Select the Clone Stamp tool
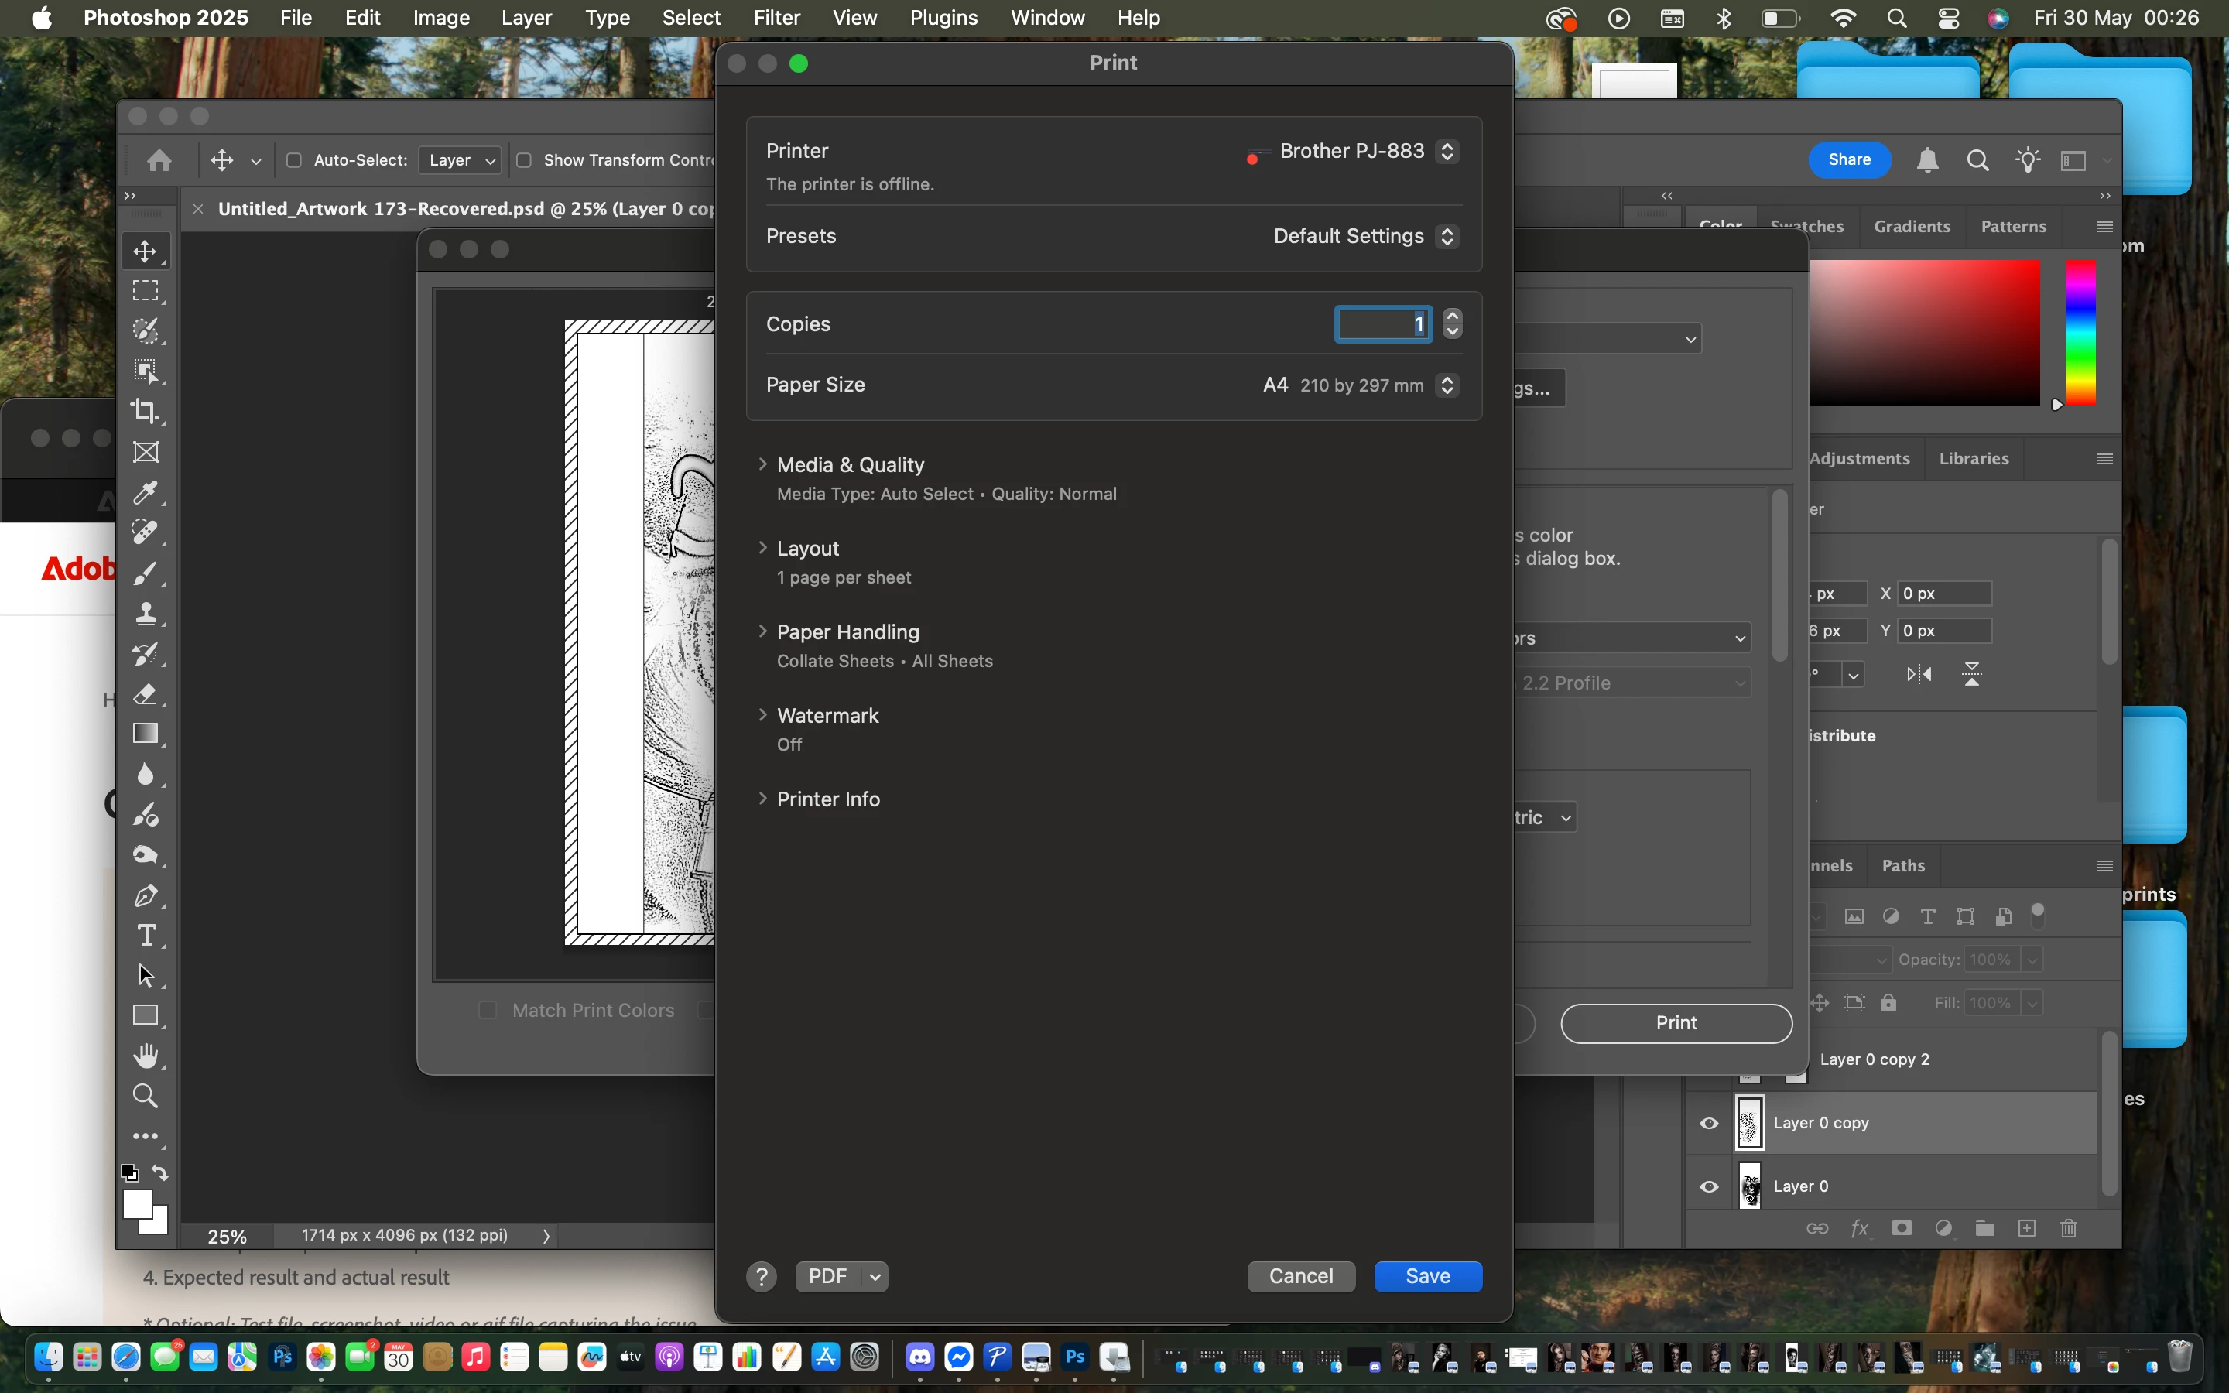The width and height of the screenshot is (2229, 1393). click(146, 614)
